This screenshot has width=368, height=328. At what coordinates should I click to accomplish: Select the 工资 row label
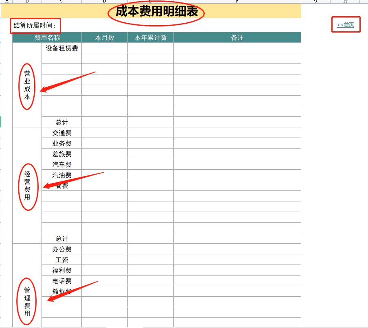[61, 260]
